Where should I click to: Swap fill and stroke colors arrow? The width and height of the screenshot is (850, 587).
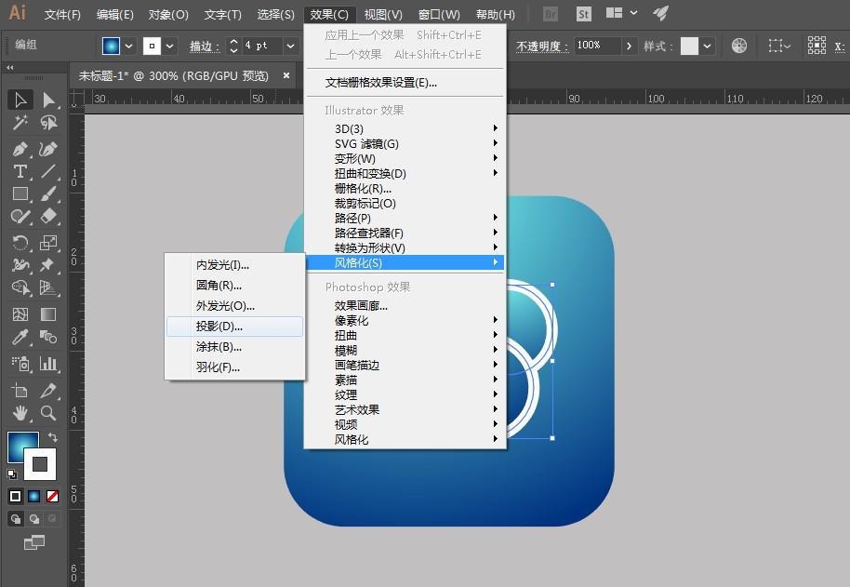click(x=53, y=437)
